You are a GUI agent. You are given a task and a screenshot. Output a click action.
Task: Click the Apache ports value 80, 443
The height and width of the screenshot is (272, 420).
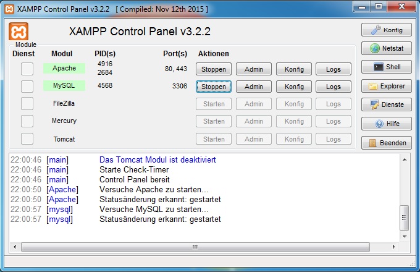tap(176, 69)
